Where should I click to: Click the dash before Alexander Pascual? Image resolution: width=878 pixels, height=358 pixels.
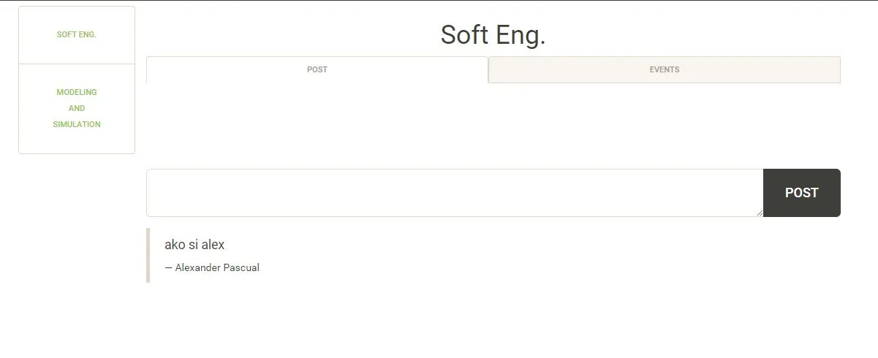(x=168, y=267)
